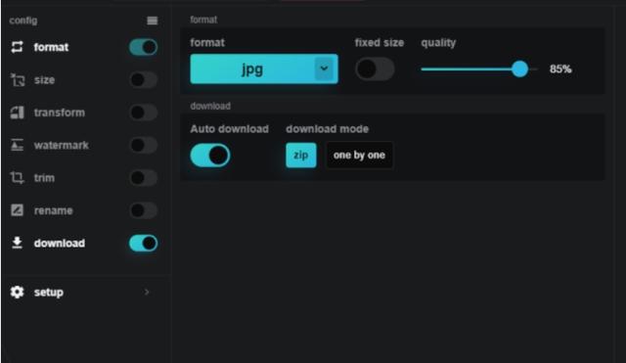626x363 pixels.
Task: Click the size resize icon
Action: pyautogui.click(x=18, y=80)
